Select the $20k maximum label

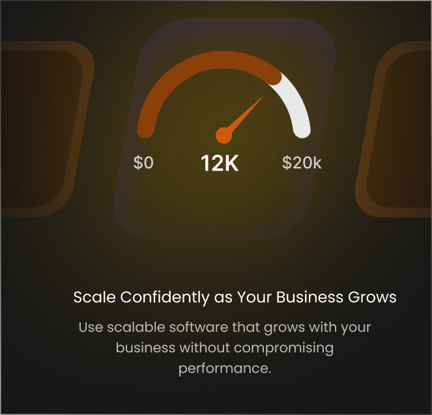click(x=302, y=162)
